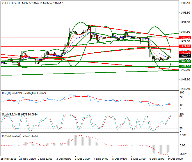Click the RSI scale level 30

[x=181, y=105]
